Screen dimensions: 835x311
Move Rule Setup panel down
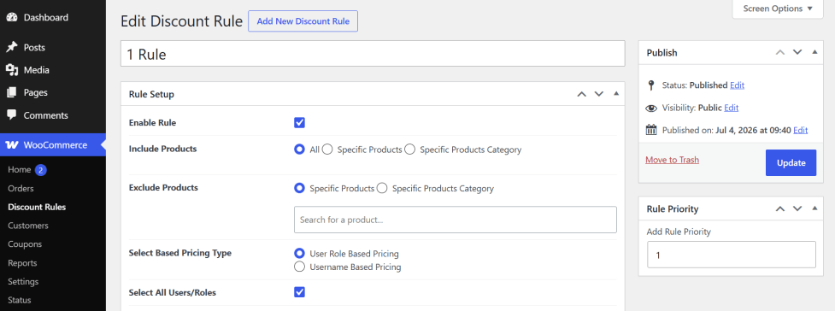(x=598, y=94)
